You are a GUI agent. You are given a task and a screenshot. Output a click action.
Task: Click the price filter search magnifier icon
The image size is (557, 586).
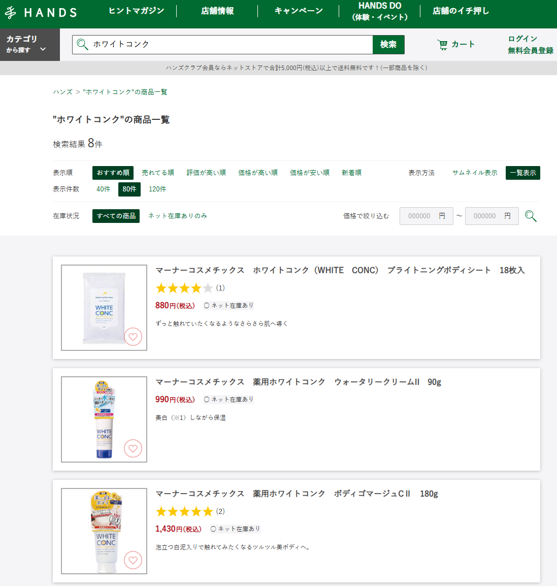click(531, 216)
